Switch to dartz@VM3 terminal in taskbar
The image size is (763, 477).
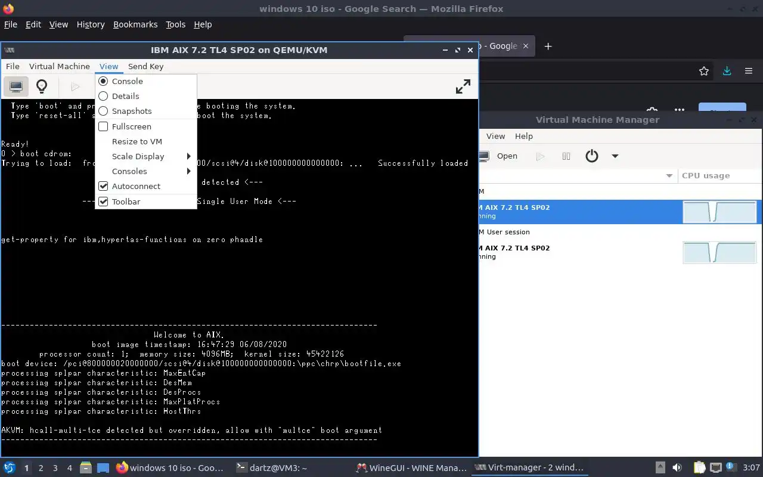(272, 467)
